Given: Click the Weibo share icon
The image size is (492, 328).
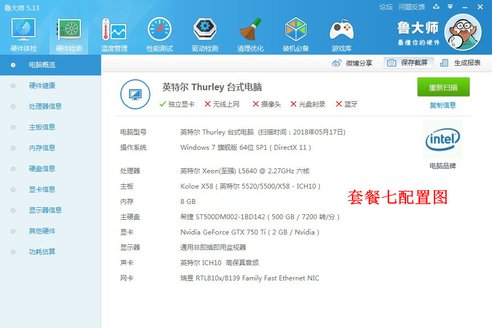Looking at the screenshot, I should click(x=337, y=63).
